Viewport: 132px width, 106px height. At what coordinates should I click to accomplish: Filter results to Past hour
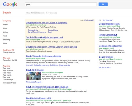(x=7, y=68)
